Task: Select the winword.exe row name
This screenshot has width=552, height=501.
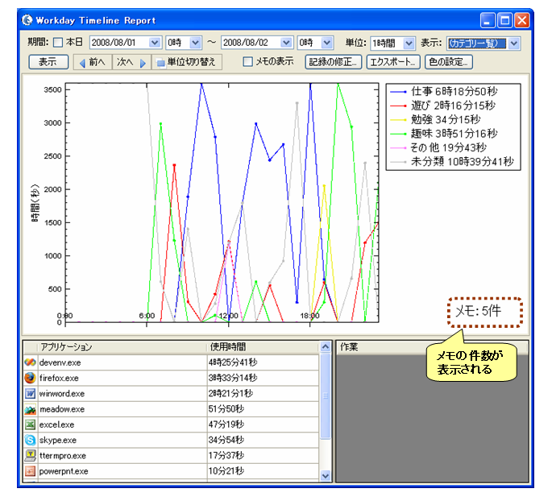Action: [61, 394]
